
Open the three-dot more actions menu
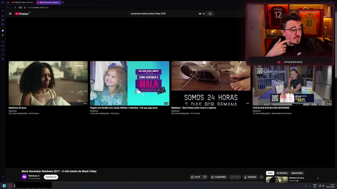click(261, 177)
